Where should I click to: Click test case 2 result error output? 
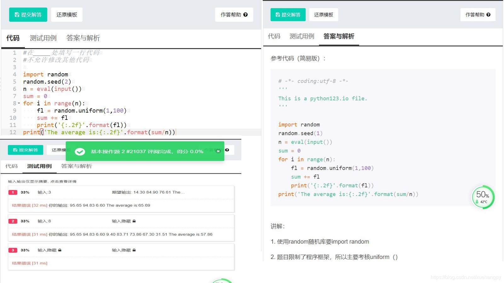click(112, 234)
